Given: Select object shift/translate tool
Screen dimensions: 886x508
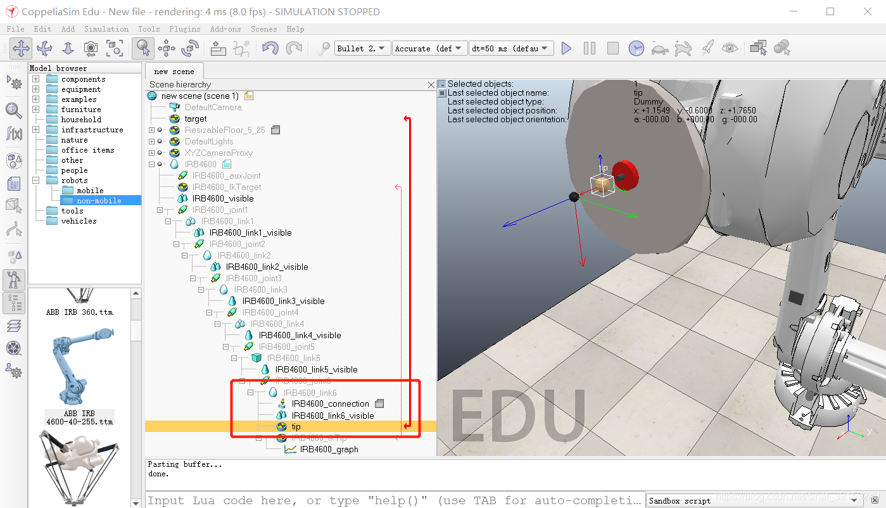Looking at the screenshot, I should click(167, 48).
